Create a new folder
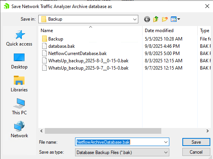 pyautogui.click(x=165, y=19)
